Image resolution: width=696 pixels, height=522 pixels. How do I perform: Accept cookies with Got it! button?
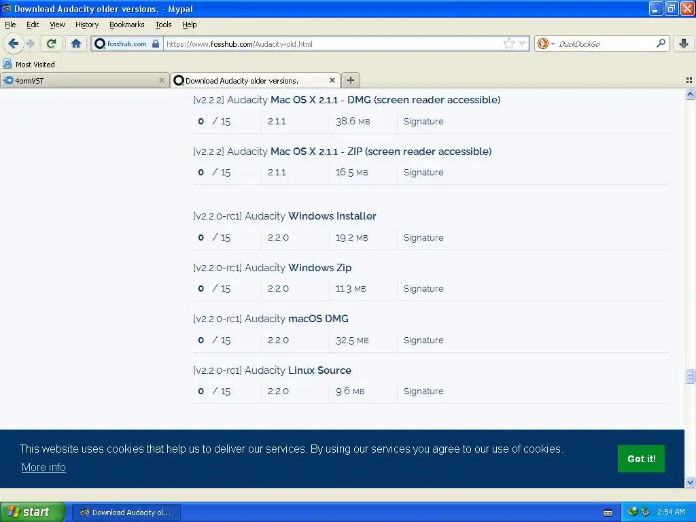[x=641, y=459]
